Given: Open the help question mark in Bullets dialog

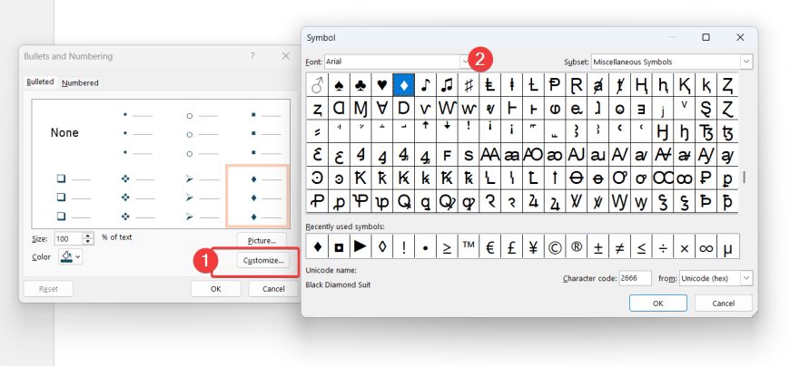Looking at the screenshot, I should pos(252,56).
